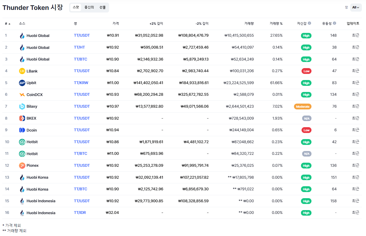Click Huobi Indonesia logo in TT/IDR row
Image resolution: width=366 pixels, height=236 pixels.
coord(22,213)
